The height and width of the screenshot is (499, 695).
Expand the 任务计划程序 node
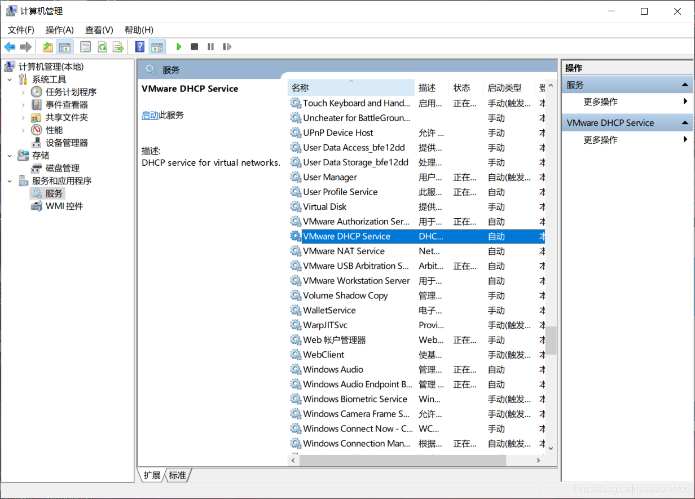[x=23, y=92]
